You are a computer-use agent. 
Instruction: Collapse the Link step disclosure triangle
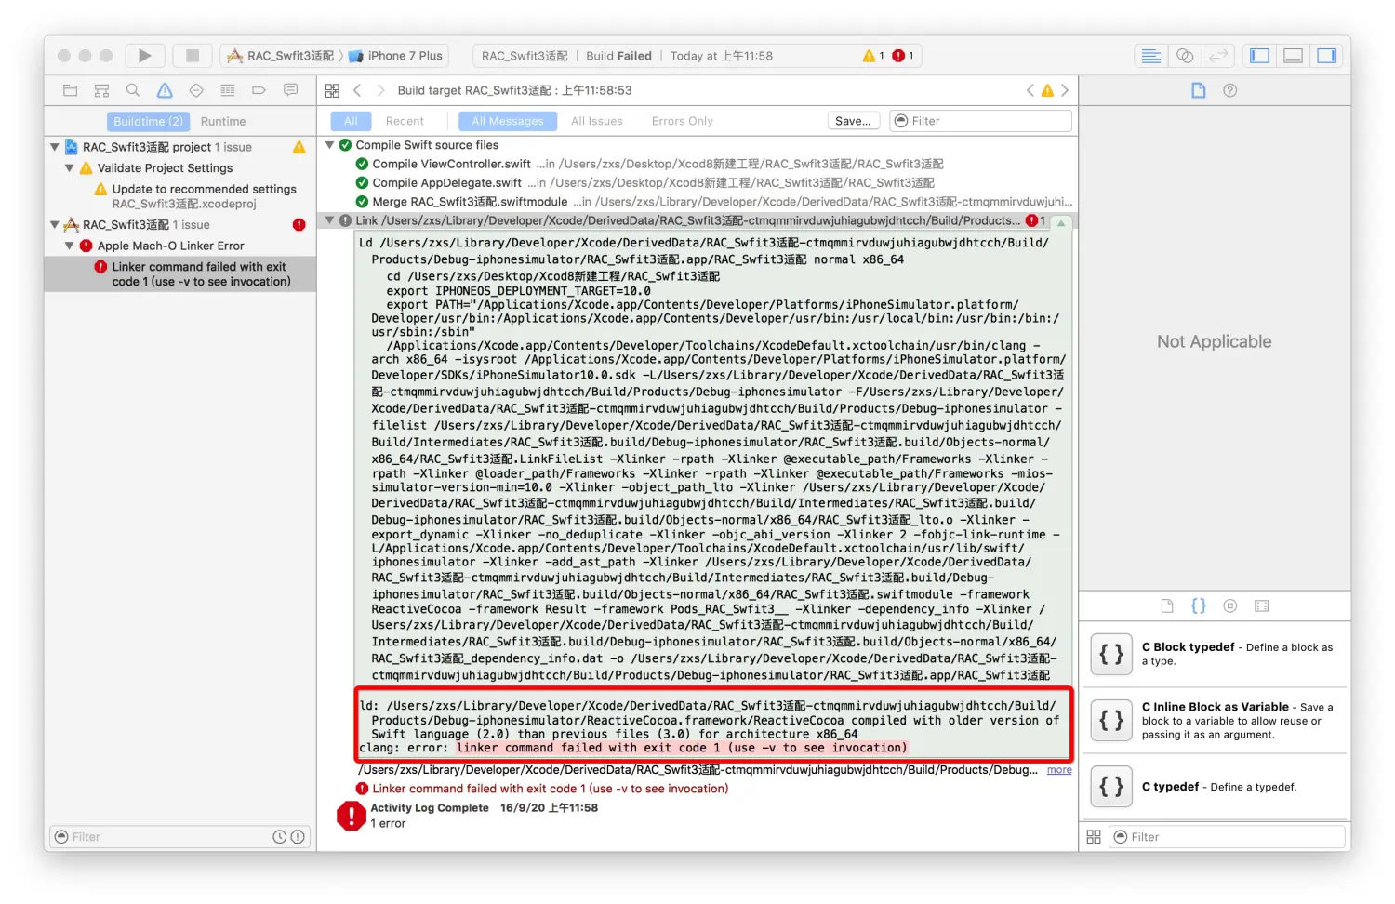click(329, 220)
